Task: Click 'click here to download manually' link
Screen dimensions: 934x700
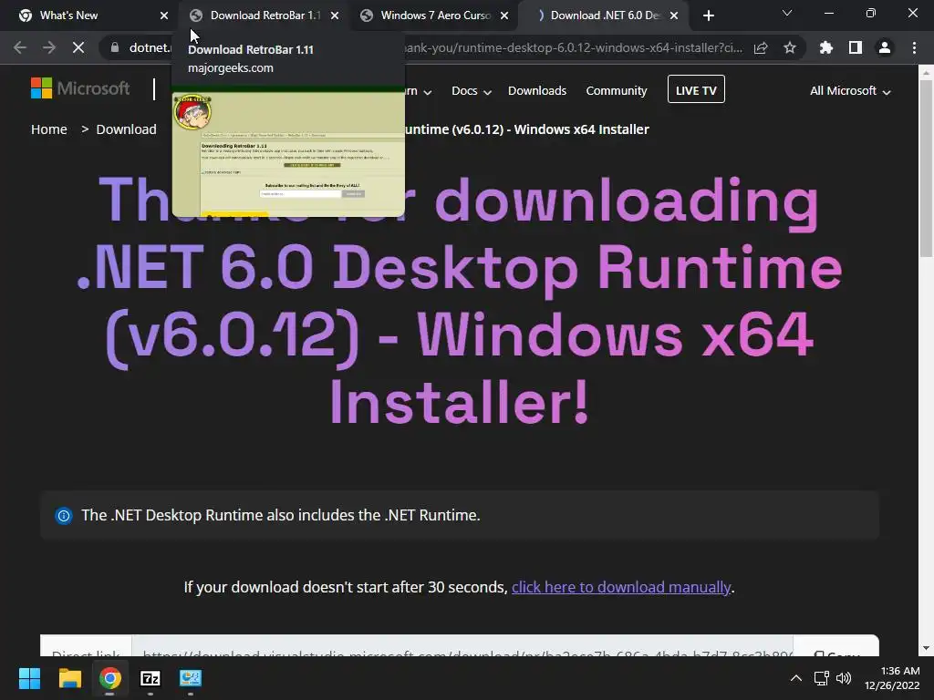Action: pyautogui.click(x=620, y=588)
